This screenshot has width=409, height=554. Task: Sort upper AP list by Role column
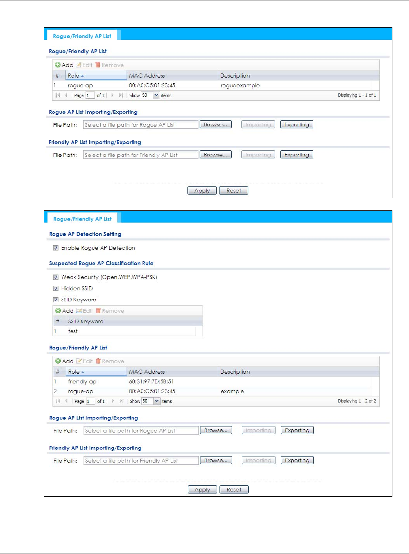pyautogui.click(x=96, y=76)
